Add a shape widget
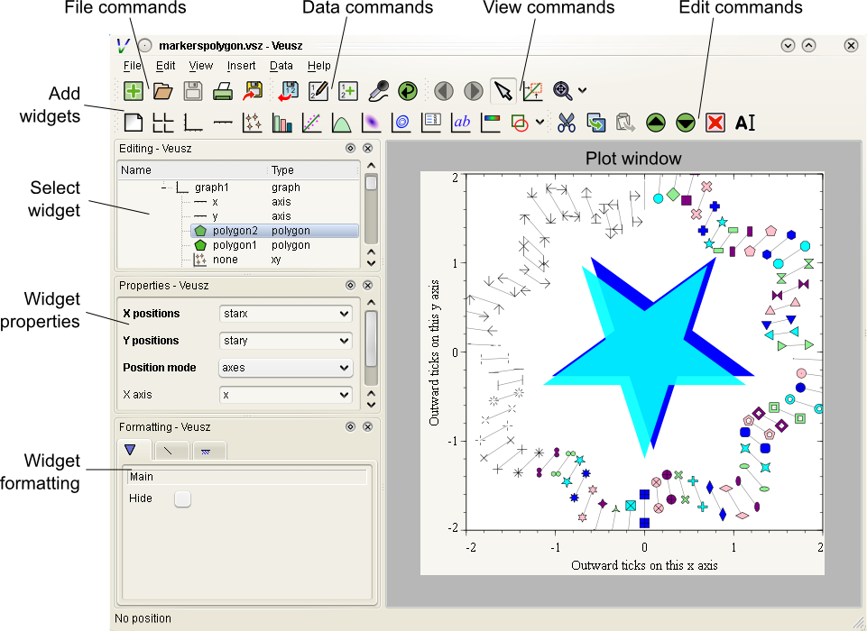This screenshot has height=631, width=867. (521, 123)
